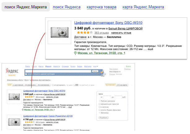Viewport: 190px width, 134px height.
Task: Open "Новости" in top navigation
Action: [x=57, y=67]
